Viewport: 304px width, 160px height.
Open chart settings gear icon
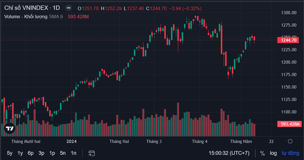pyautogui.click(x=290, y=141)
